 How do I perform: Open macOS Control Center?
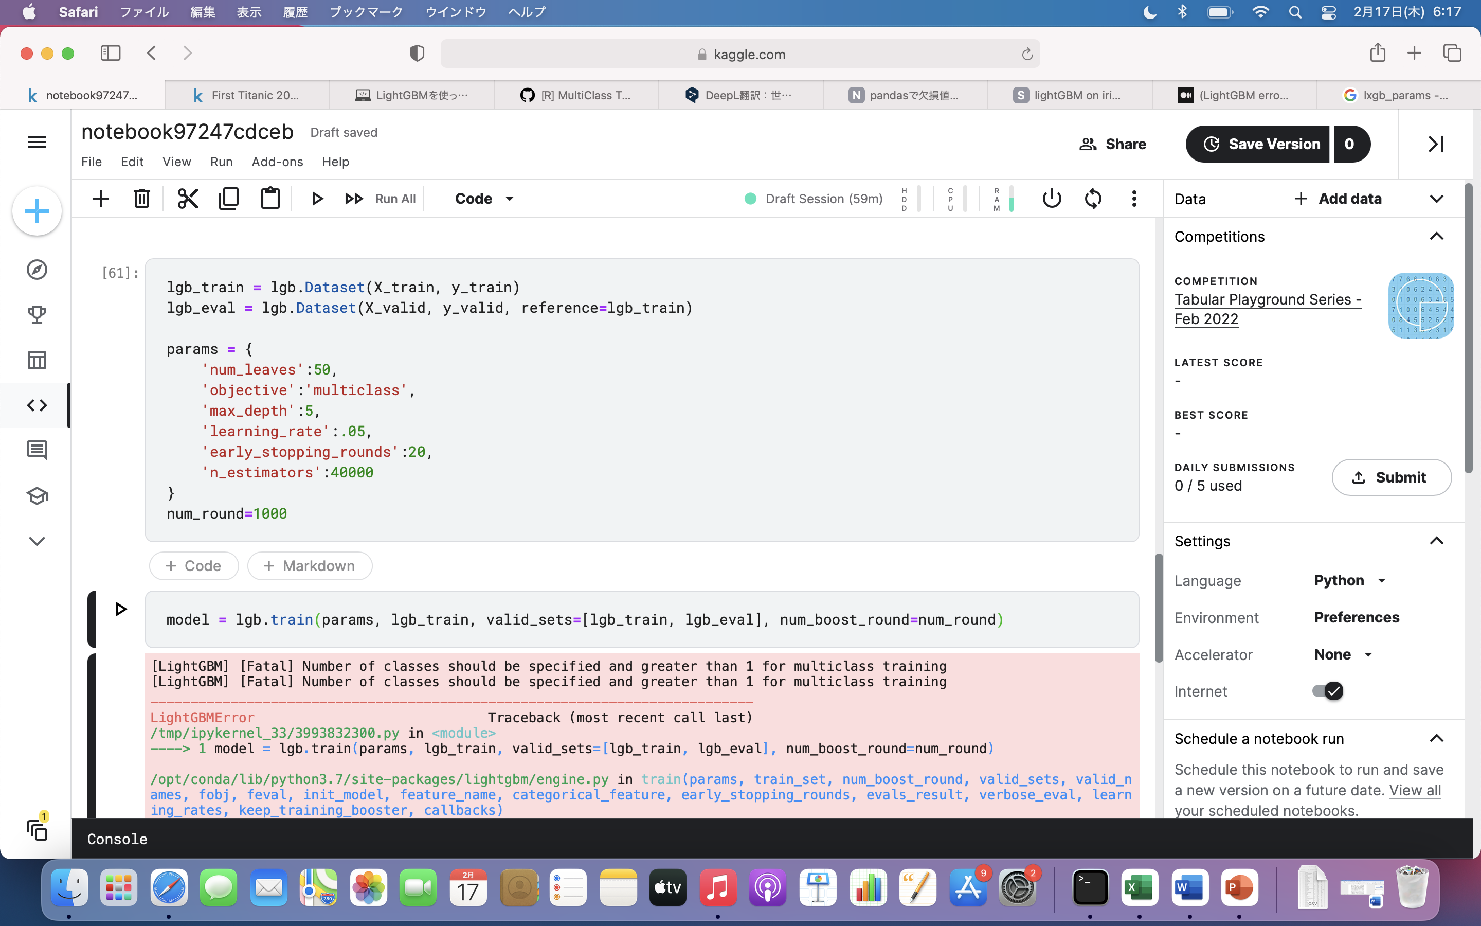(x=1328, y=12)
